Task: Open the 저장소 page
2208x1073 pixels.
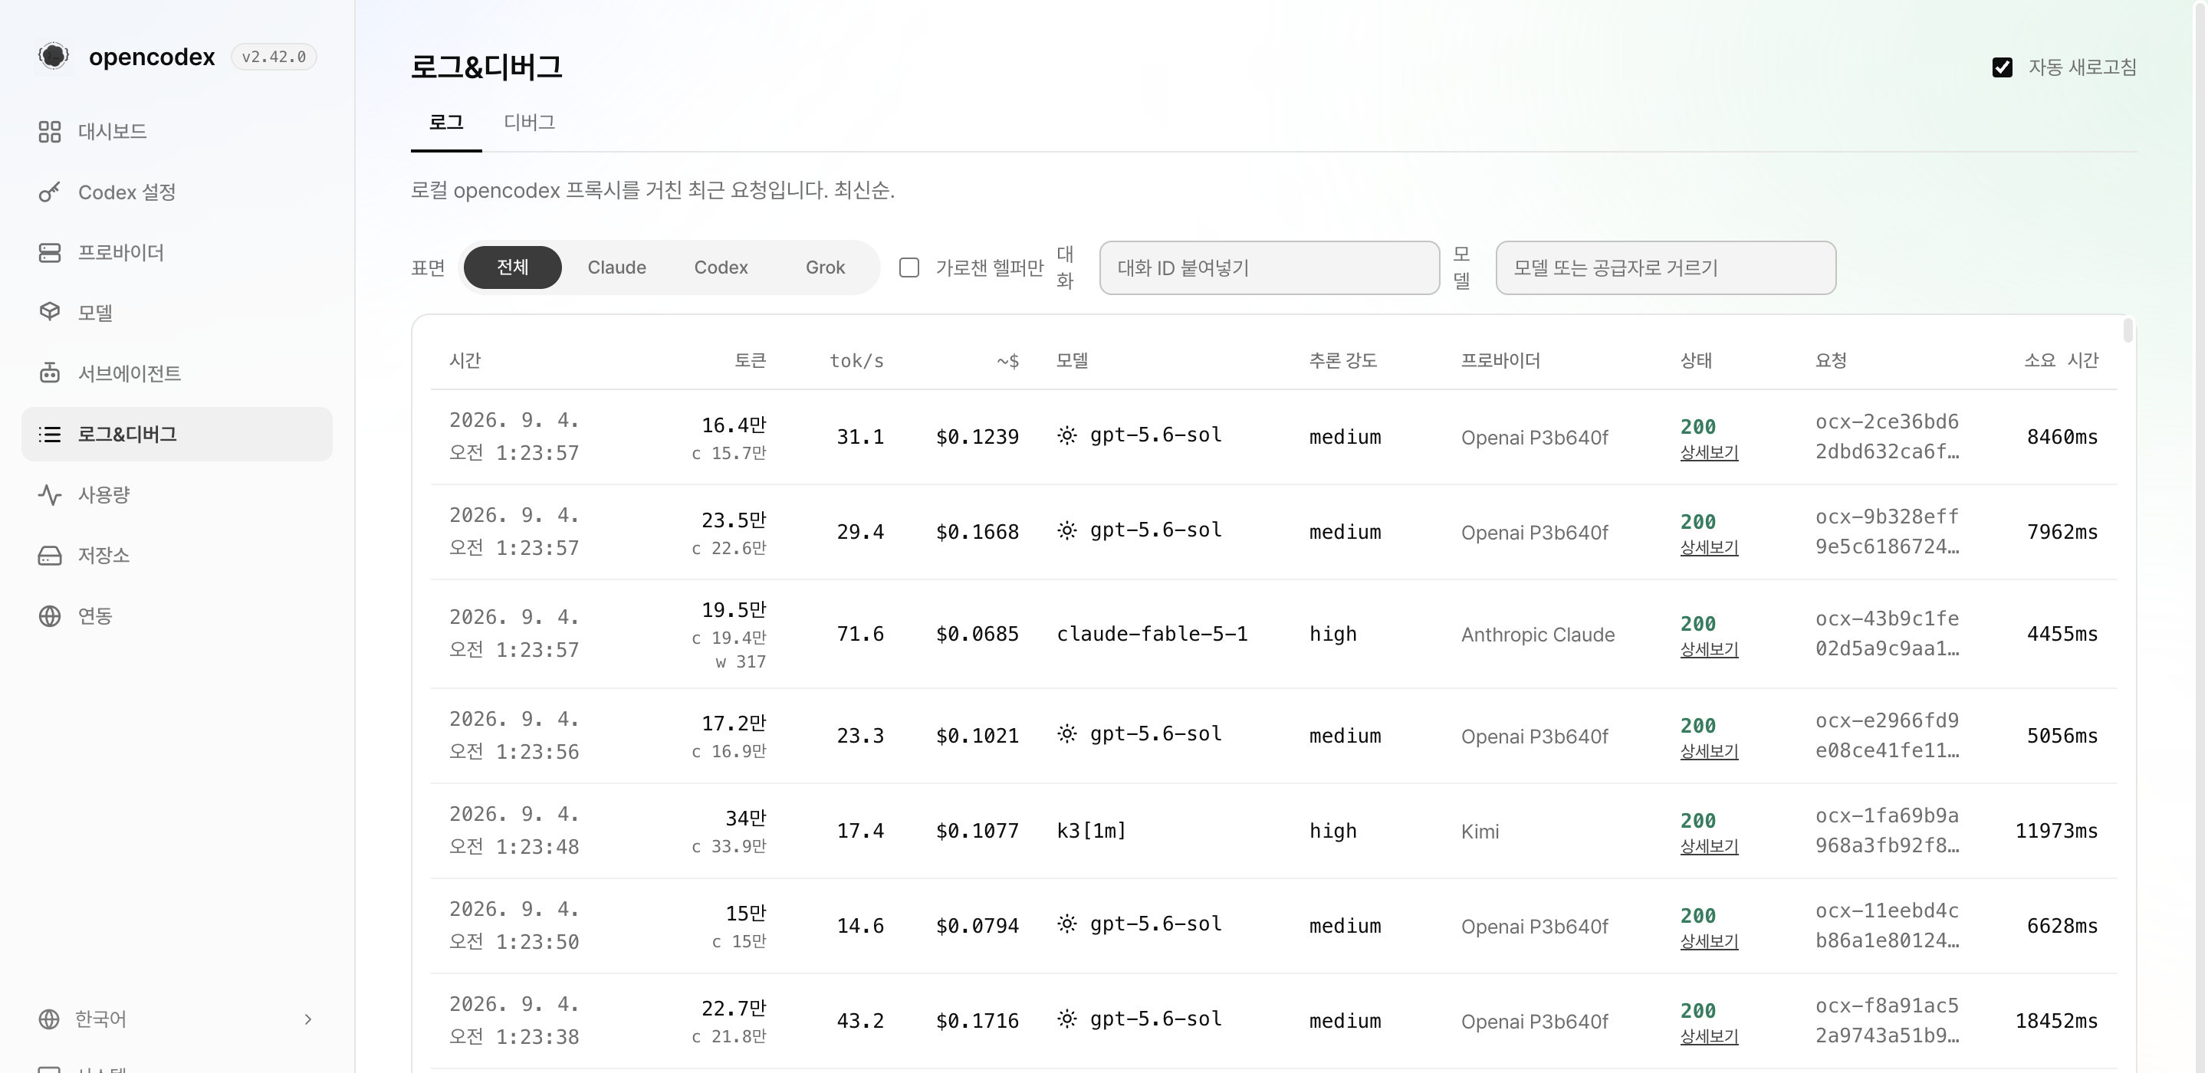Action: [x=176, y=556]
